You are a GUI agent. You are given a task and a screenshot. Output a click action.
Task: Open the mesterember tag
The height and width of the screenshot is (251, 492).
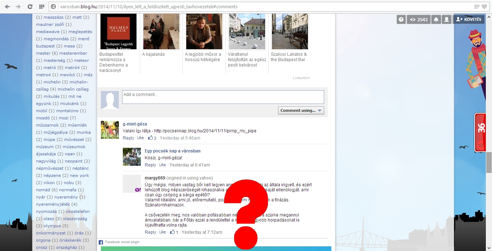coord(73,53)
